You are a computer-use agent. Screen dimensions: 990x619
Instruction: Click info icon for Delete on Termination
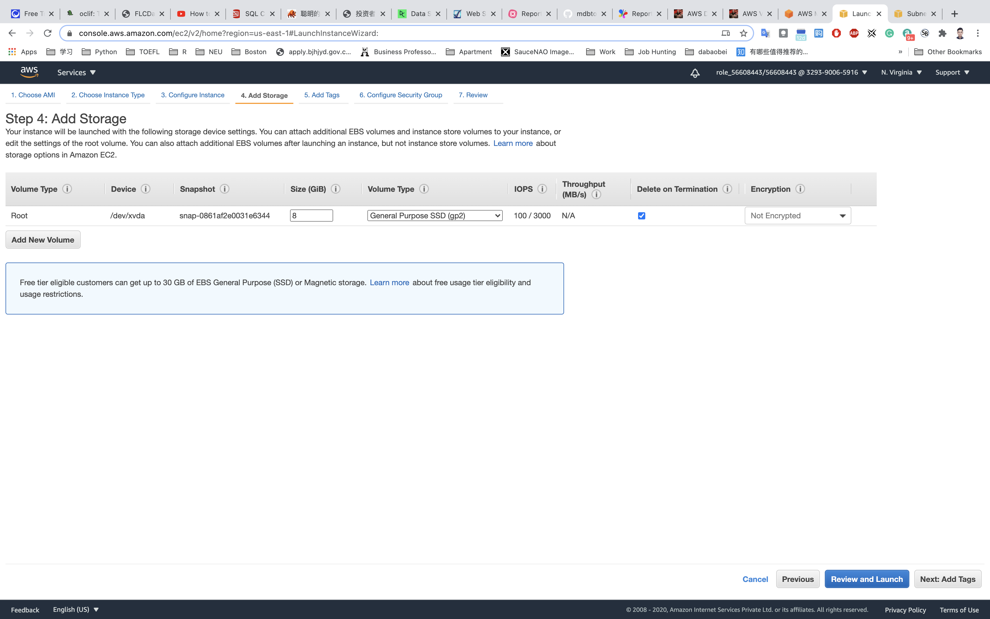(727, 189)
